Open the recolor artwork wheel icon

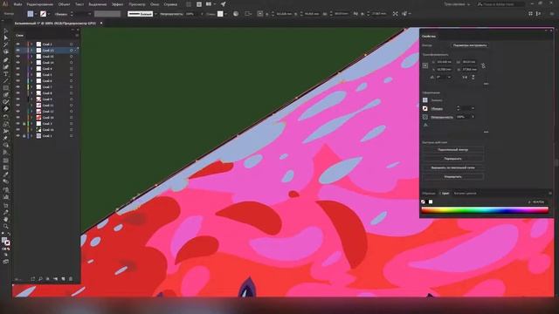pyautogui.click(x=236, y=14)
